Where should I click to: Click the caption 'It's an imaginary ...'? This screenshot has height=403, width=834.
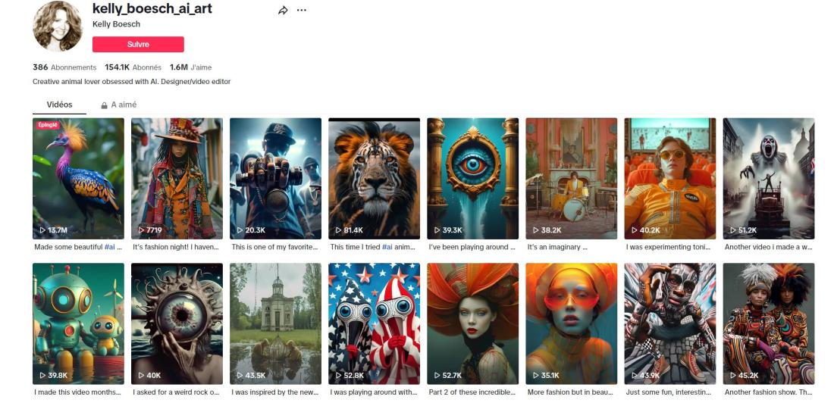point(557,247)
